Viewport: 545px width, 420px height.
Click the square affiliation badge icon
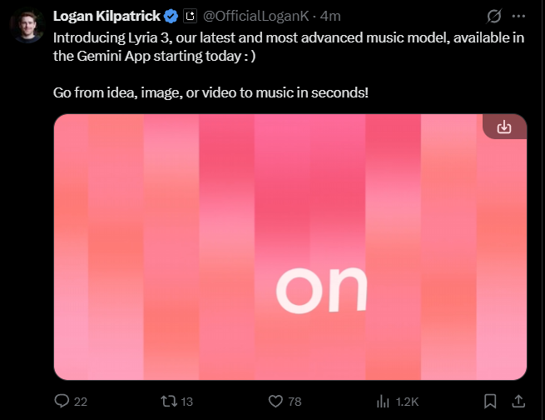[190, 16]
